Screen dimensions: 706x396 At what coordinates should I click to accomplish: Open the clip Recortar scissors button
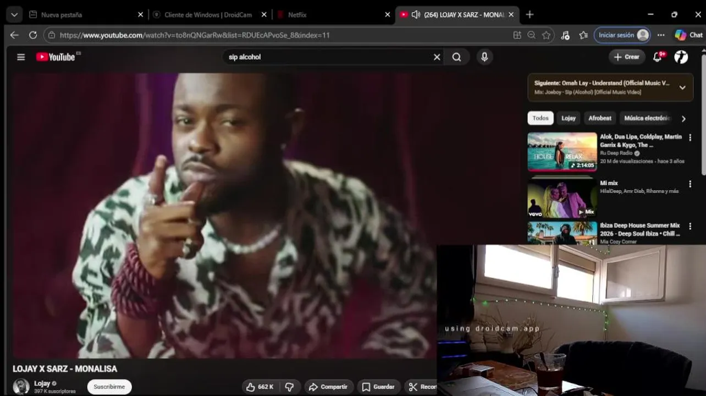[421, 387]
